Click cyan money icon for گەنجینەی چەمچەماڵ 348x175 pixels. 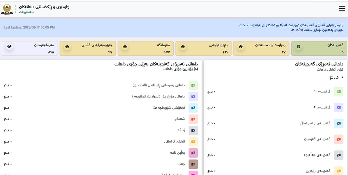tap(339, 123)
